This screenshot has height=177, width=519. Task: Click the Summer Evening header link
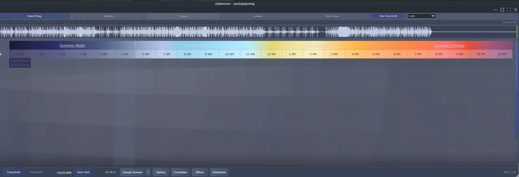point(449,45)
